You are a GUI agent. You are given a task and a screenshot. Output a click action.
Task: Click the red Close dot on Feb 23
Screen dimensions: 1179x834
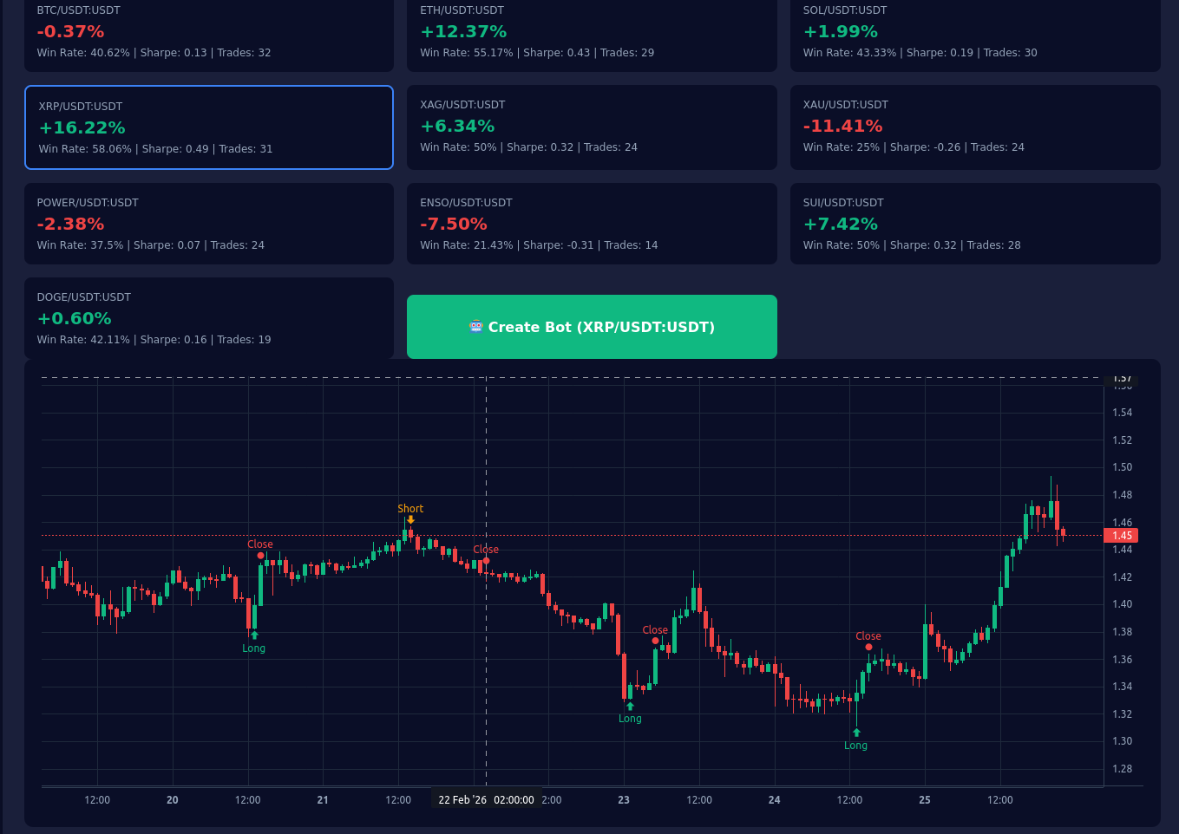pyautogui.click(x=655, y=641)
